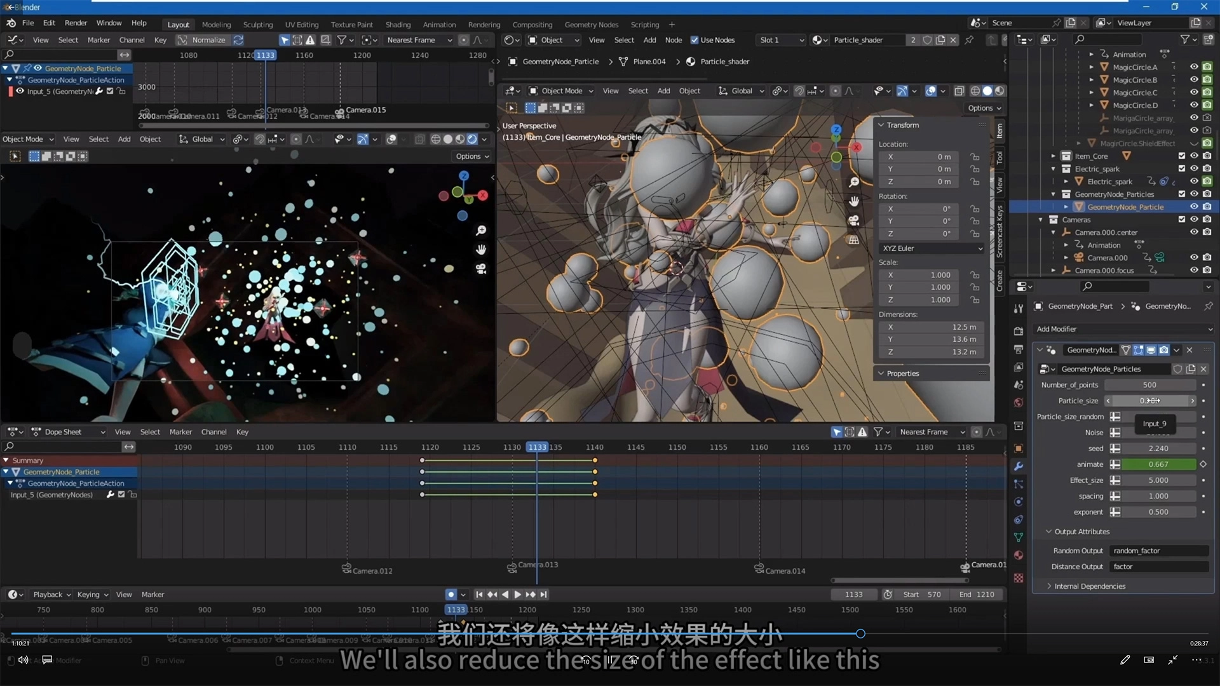This screenshot has height=686, width=1220.
Task: Click the jump to end playback icon
Action: click(544, 595)
